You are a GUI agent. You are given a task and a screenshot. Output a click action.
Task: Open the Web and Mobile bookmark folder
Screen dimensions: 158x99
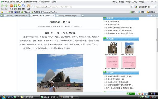(49, 12)
